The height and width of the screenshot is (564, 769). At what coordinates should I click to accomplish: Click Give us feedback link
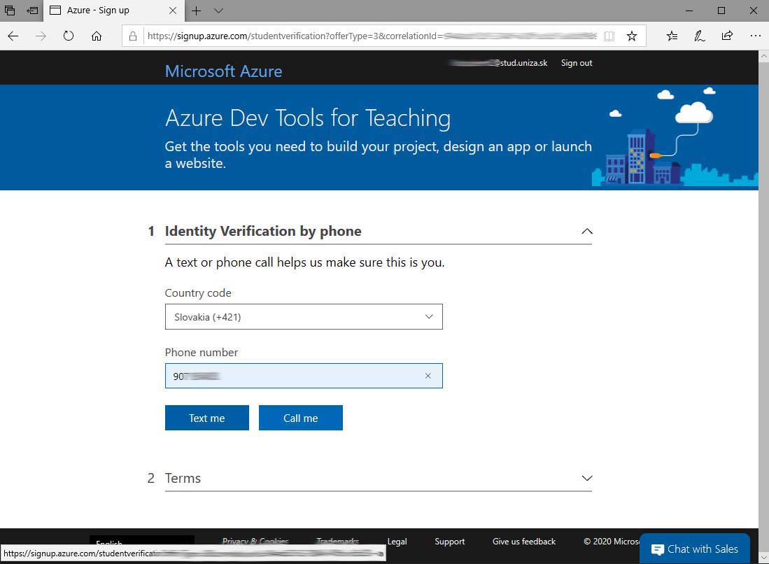pyautogui.click(x=524, y=542)
